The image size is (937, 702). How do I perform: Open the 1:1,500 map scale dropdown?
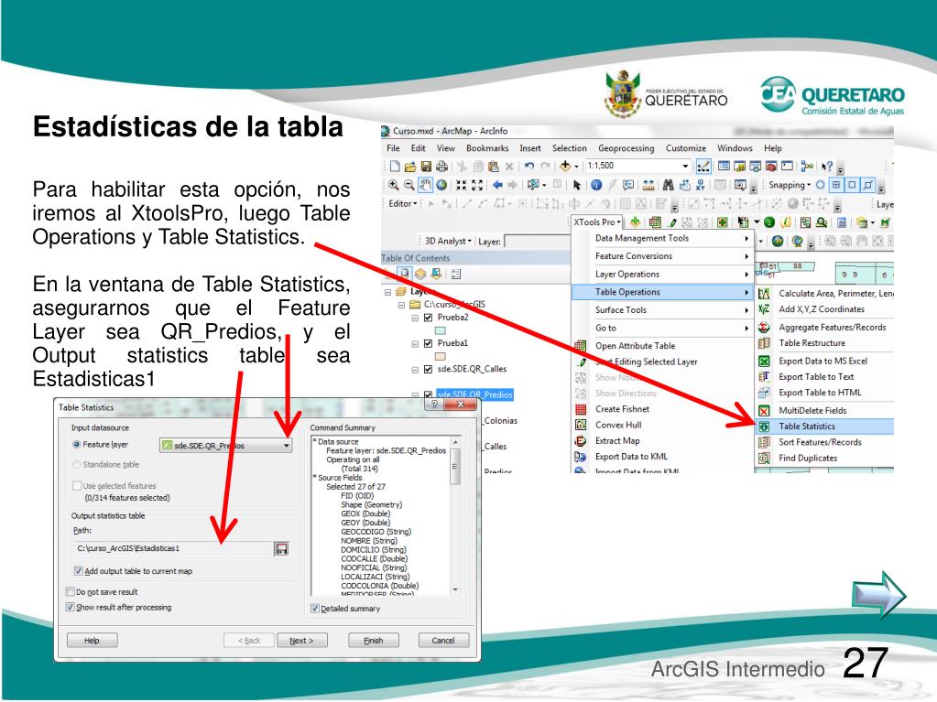pos(685,166)
